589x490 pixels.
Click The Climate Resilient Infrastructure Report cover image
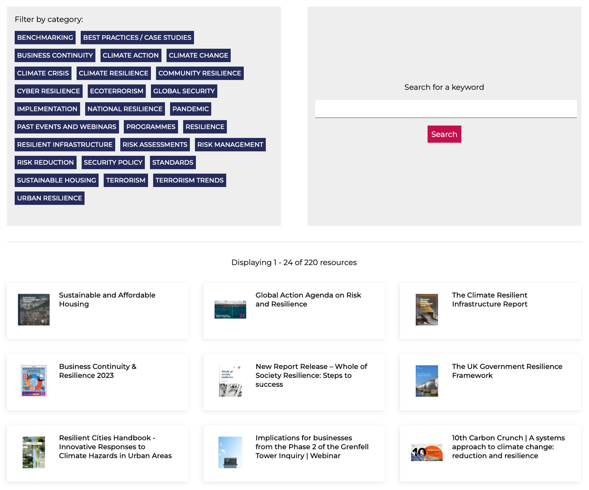426,309
